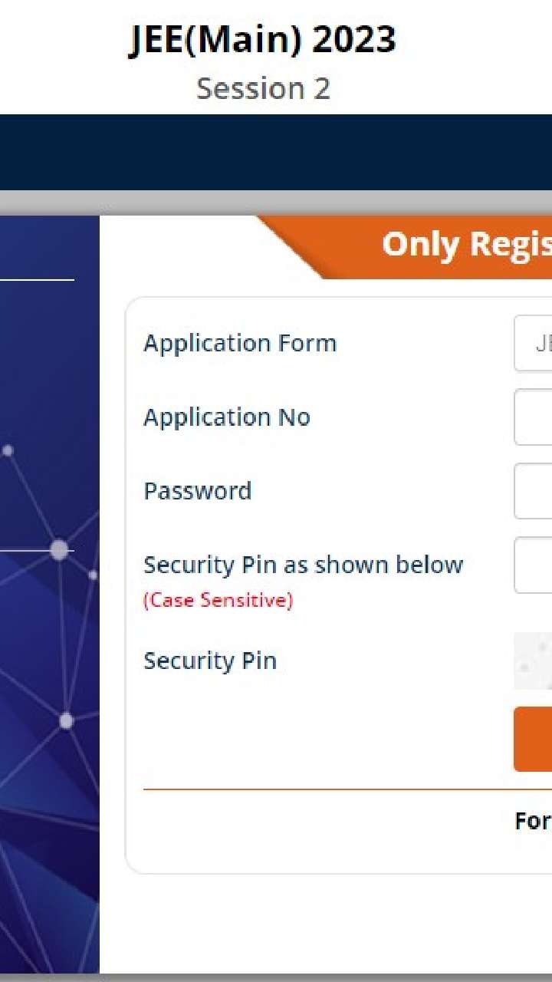The image size is (552, 982).
Task: Click the "Application No" label
Action: pos(227,417)
